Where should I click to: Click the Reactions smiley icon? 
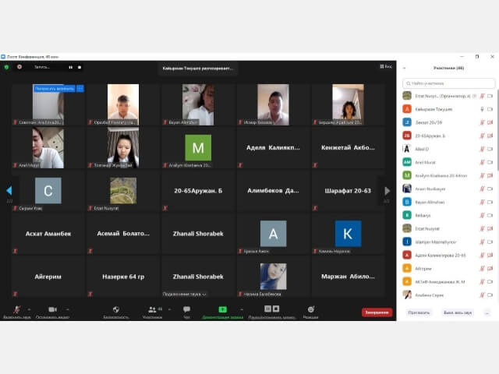click(311, 309)
